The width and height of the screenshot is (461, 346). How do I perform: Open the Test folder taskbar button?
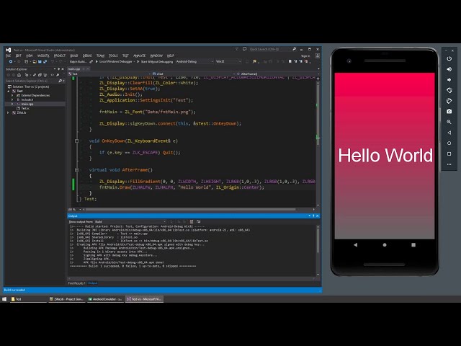point(28,299)
